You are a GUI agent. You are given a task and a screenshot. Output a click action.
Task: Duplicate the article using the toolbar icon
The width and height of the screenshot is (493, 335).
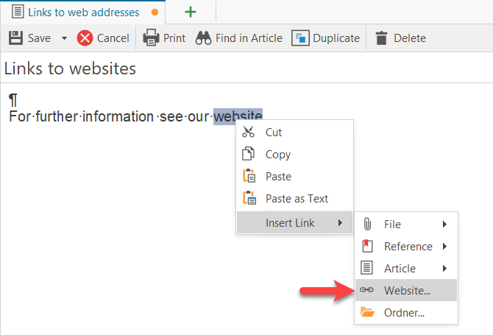pos(300,38)
